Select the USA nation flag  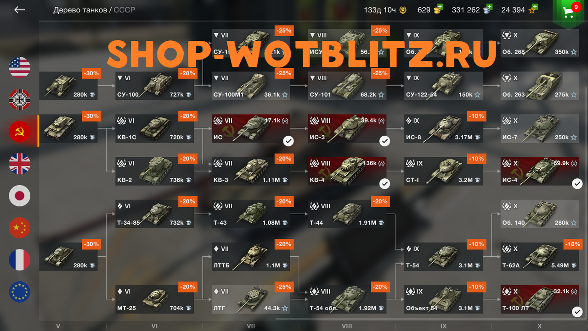pyautogui.click(x=20, y=67)
